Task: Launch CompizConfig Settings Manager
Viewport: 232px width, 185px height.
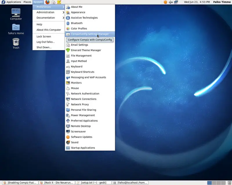Action: pyautogui.click(x=90, y=34)
